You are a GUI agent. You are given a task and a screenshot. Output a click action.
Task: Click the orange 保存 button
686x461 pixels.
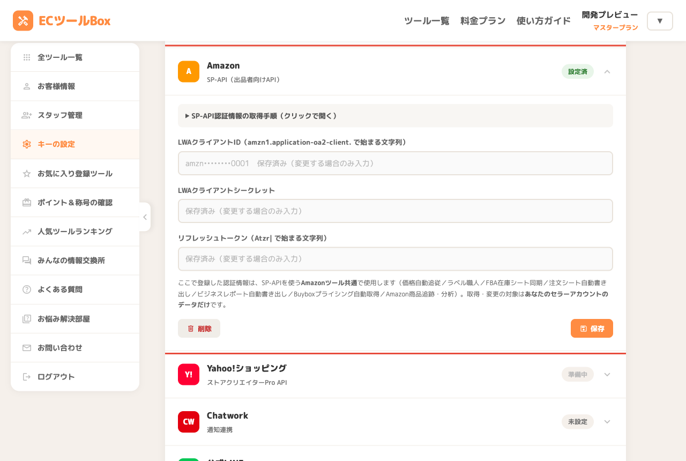pyautogui.click(x=592, y=329)
